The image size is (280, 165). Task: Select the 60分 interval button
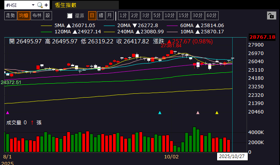pyautogui.click(x=212, y=15)
